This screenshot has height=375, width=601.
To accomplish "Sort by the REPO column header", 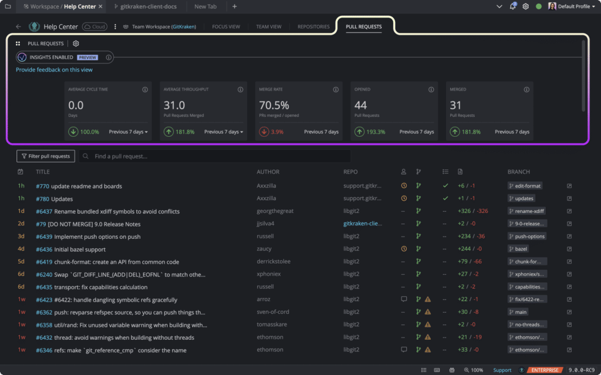I will pyautogui.click(x=350, y=172).
